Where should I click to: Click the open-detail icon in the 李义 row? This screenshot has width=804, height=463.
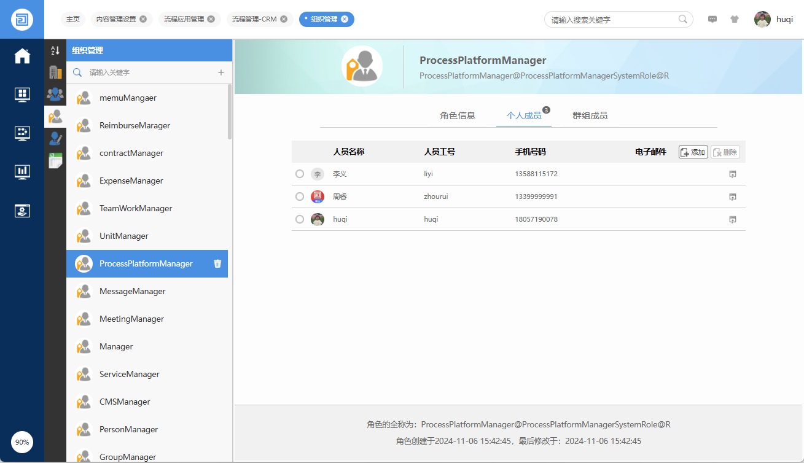point(732,174)
